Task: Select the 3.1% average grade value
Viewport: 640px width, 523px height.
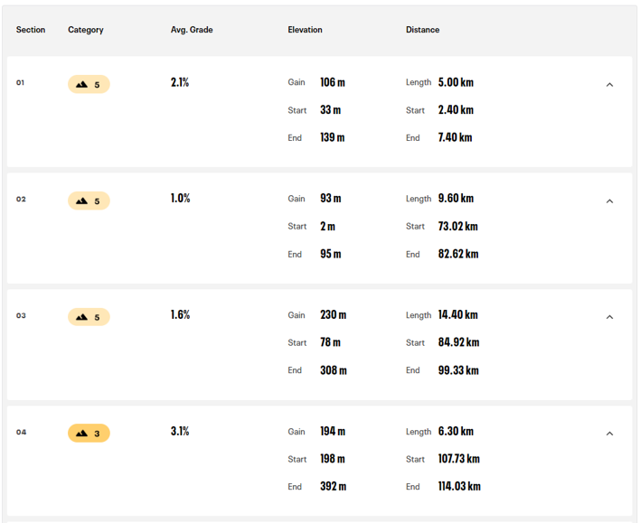Action: click(x=180, y=431)
